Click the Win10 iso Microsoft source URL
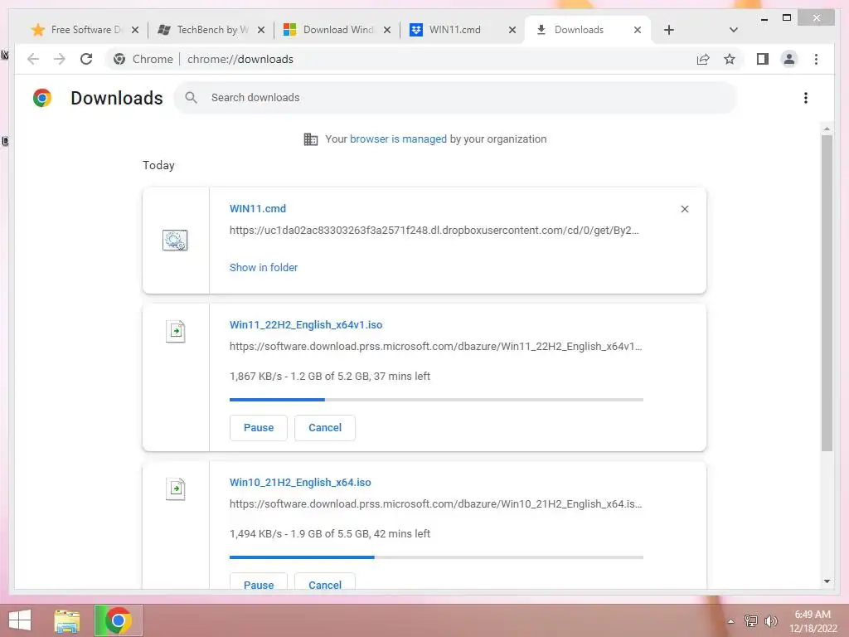The width and height of the screenshot is (849, 637). click(x=436, y=504)
